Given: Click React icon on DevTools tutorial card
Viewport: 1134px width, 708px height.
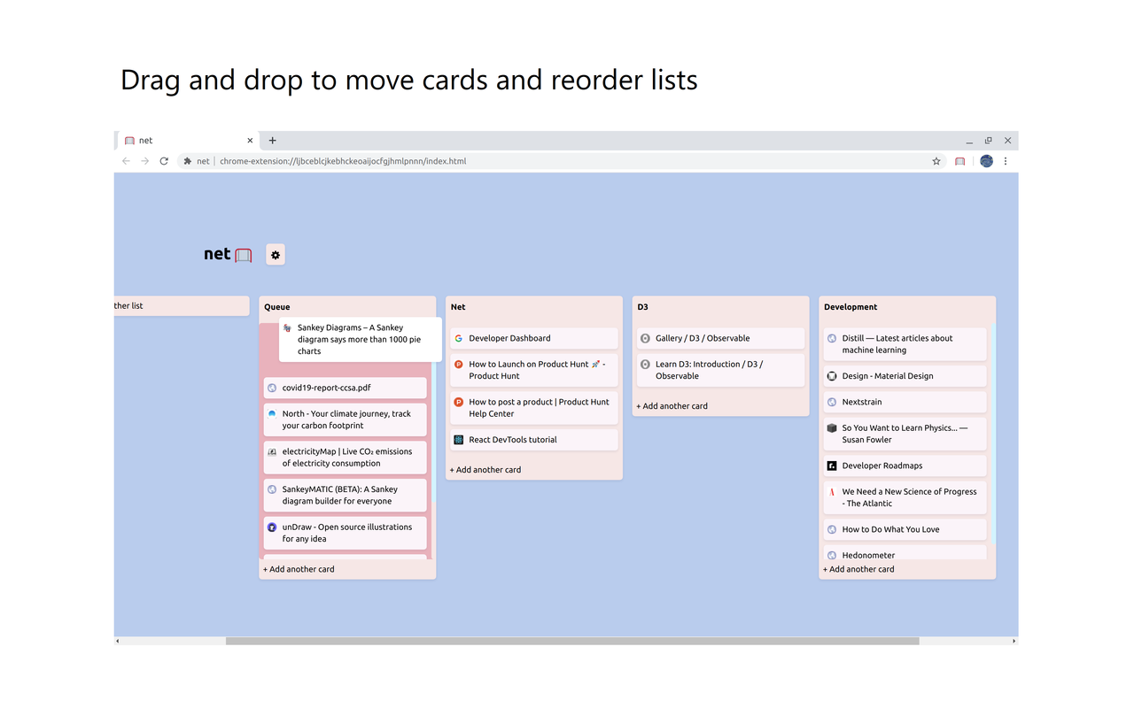Looking at the screenshot, I should pos(458,440).
